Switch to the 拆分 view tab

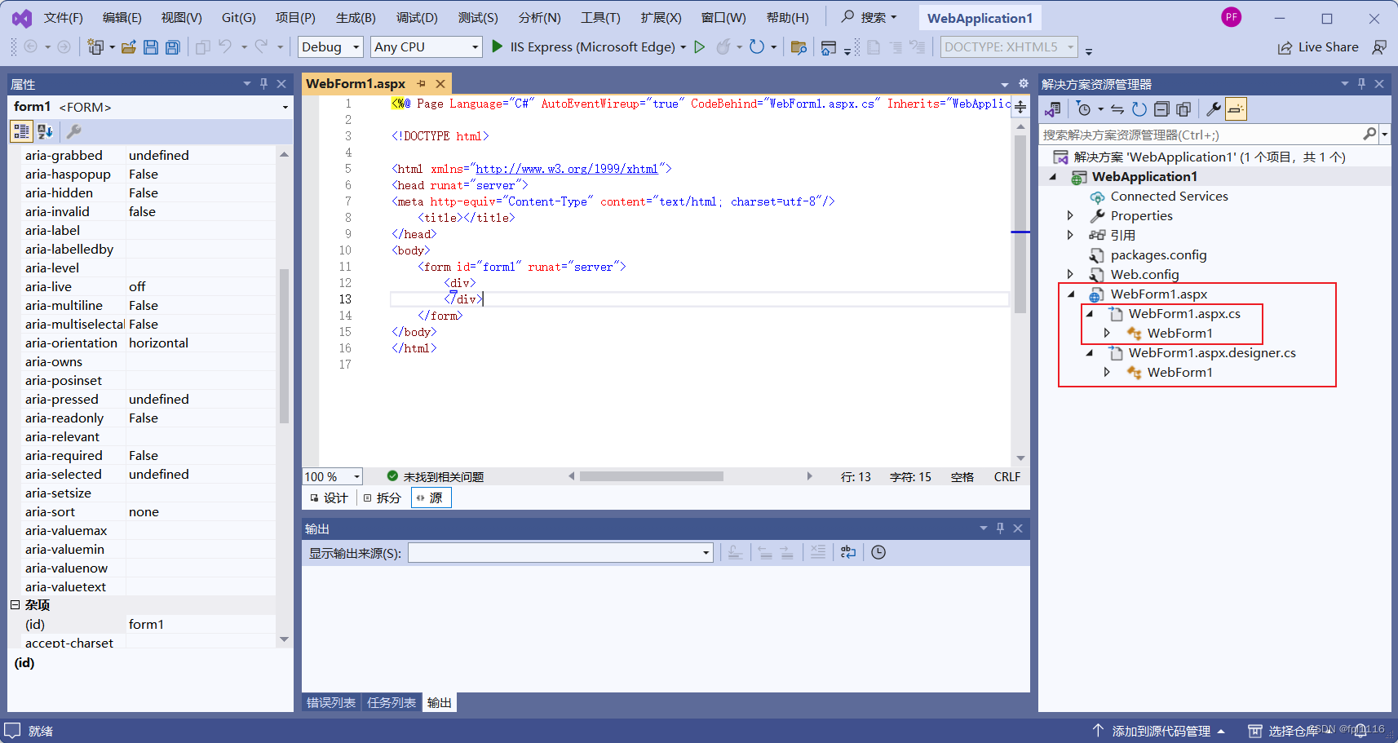point(383,498)
